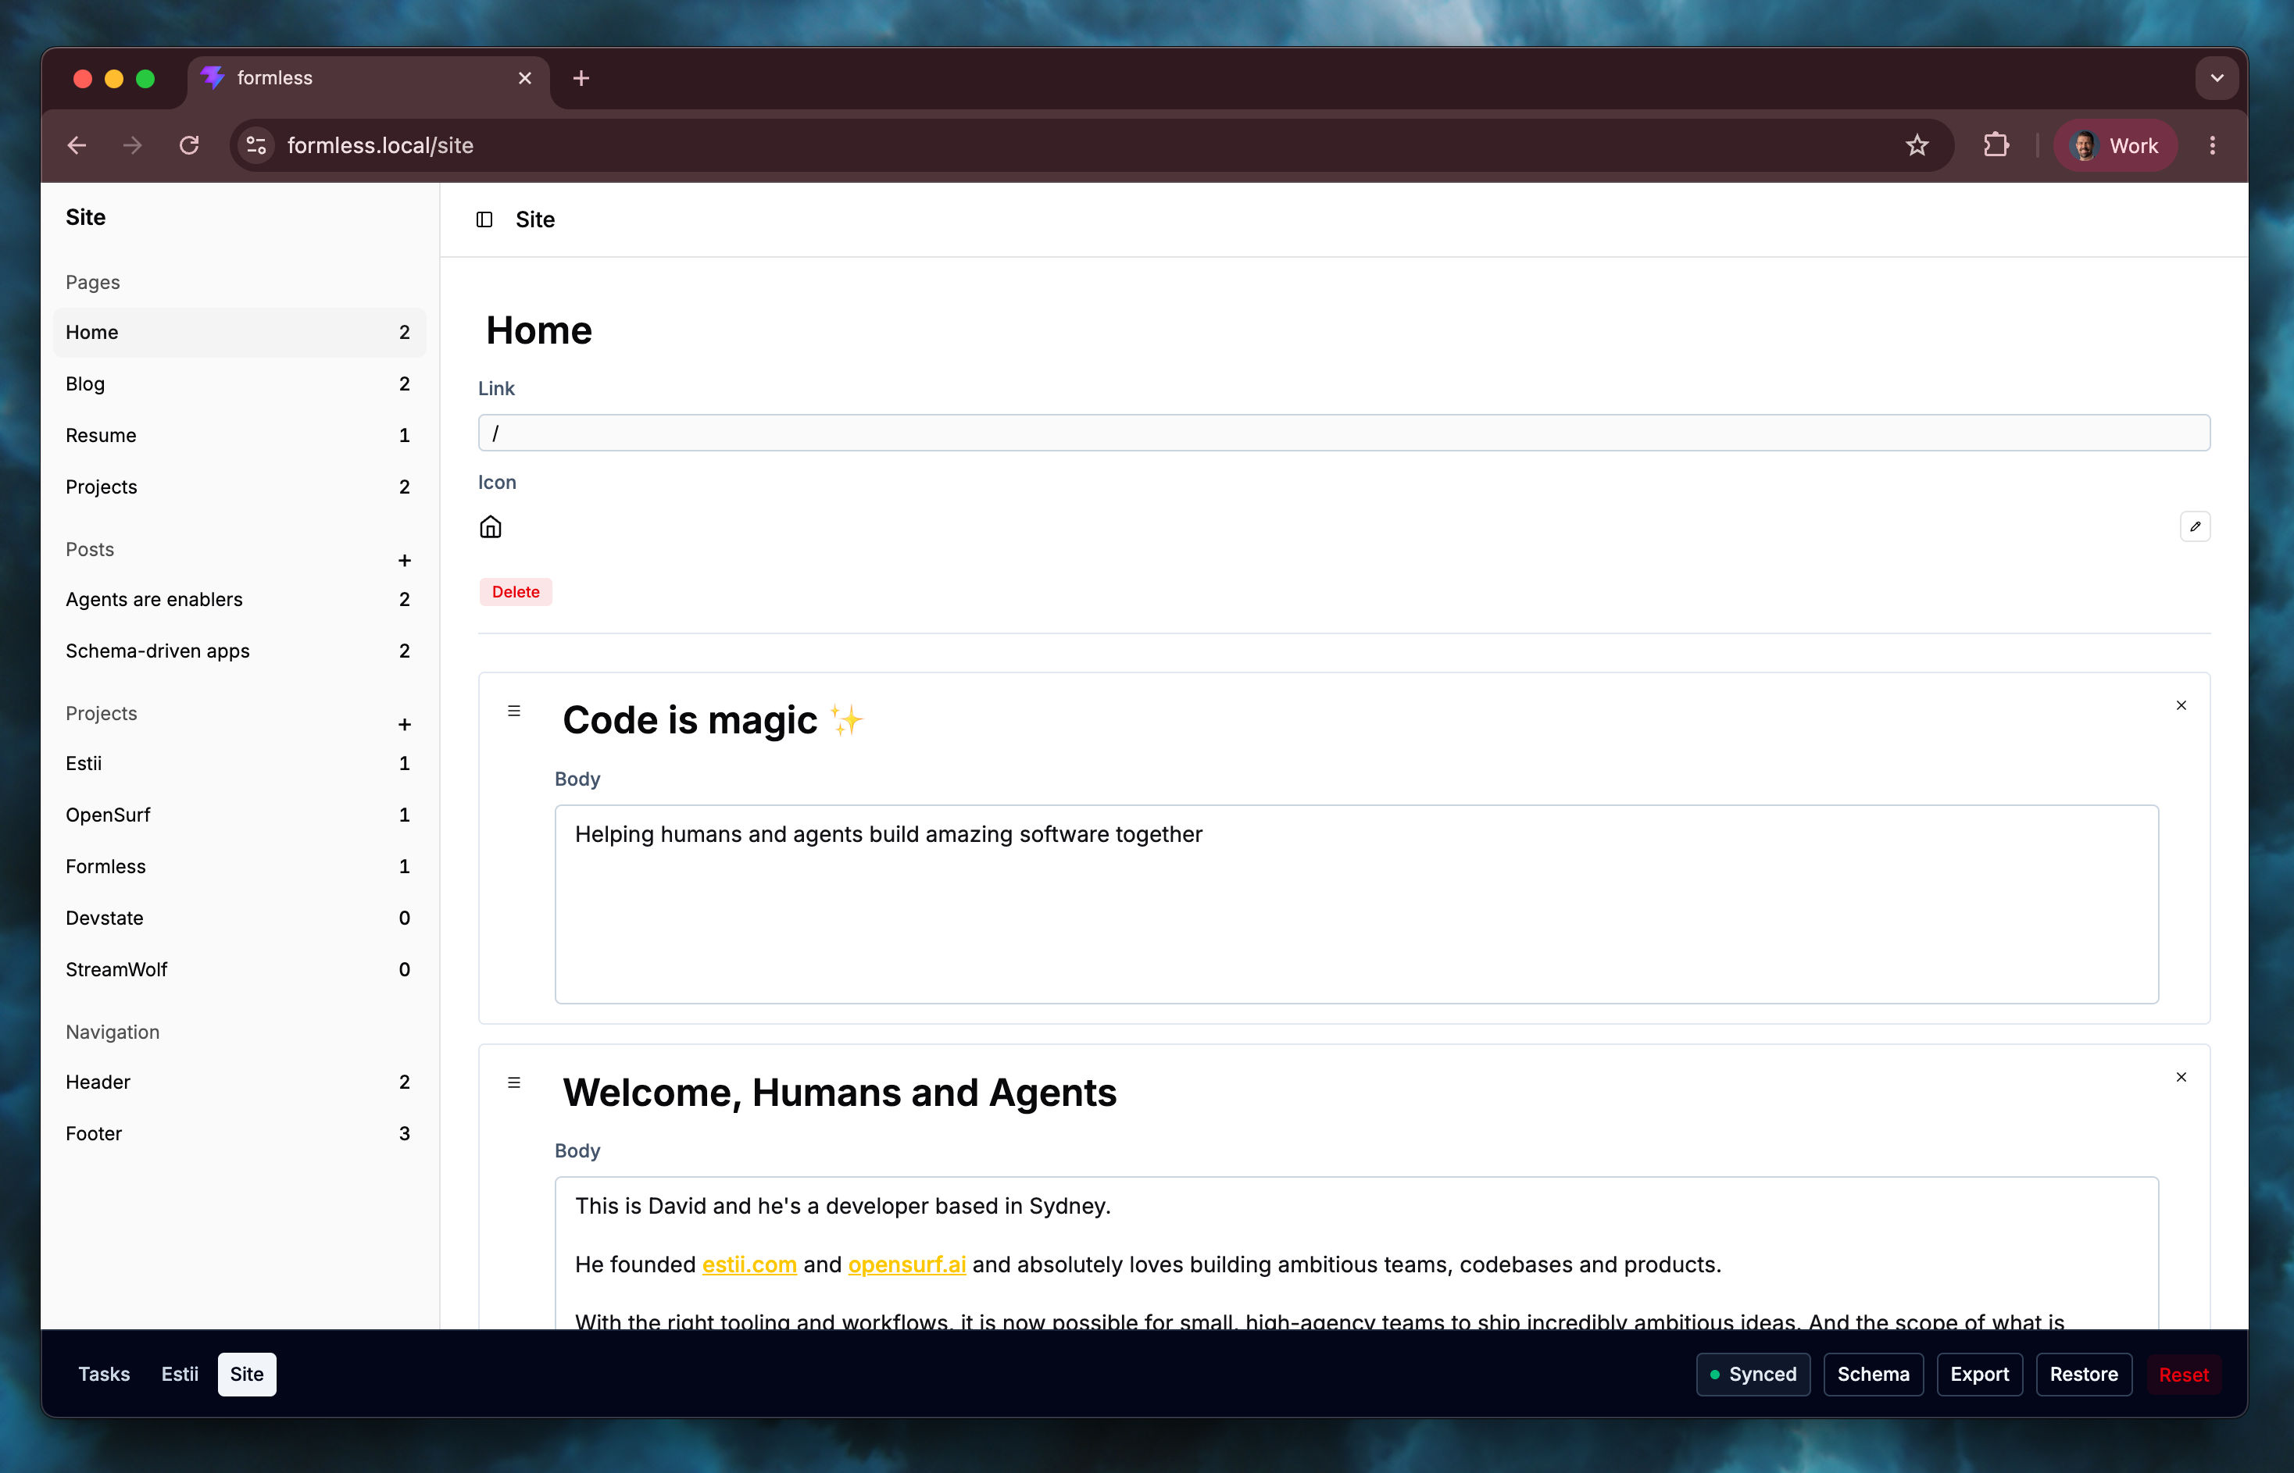Screen dimensions: 2294x1473
Task: Open browser extensions puzzle icon
Action: pyautogui.click(x=1996, y=145)
